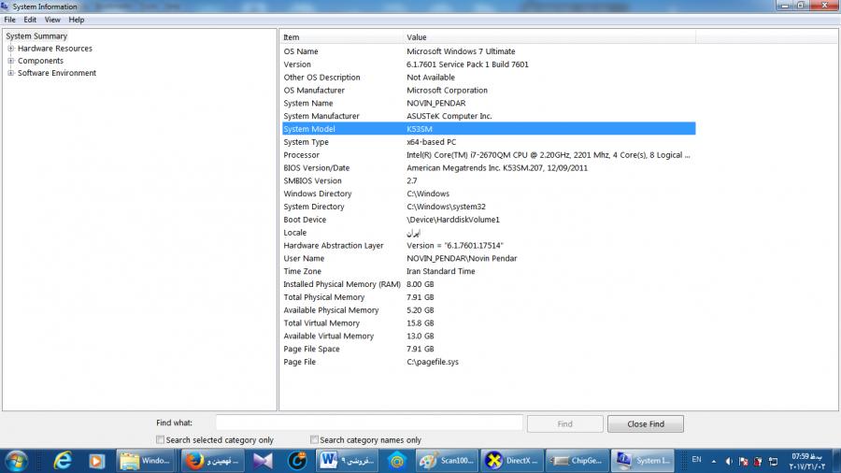Select the highlighted System Model row
This screenshot has height=473, width=841.
tap(489, 129)
